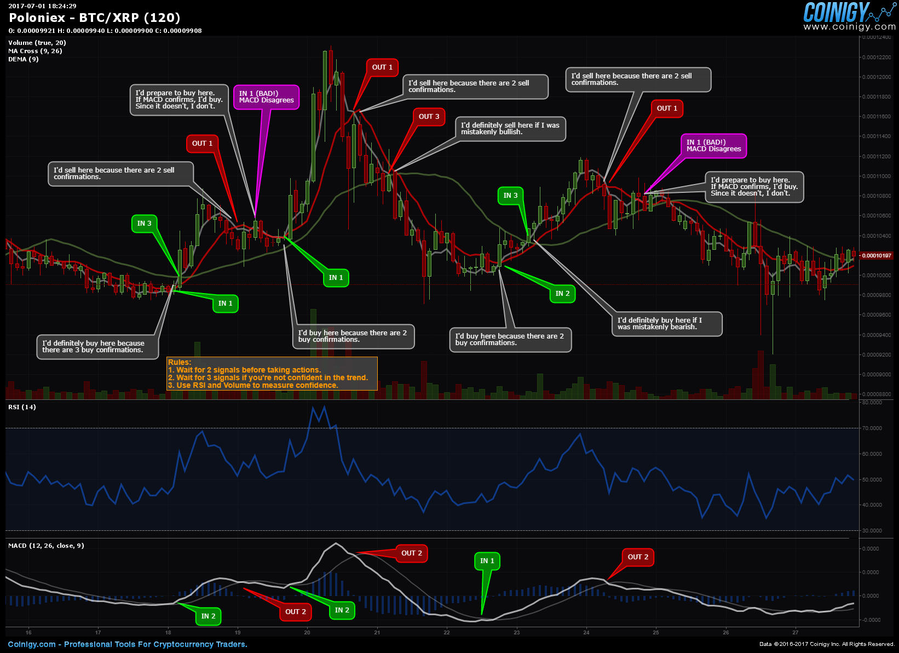This screenshot has height=653, width=899.
Task: Click the '3 buy confirmations' note
Action: pyautogui.click(x=98, y=347)
